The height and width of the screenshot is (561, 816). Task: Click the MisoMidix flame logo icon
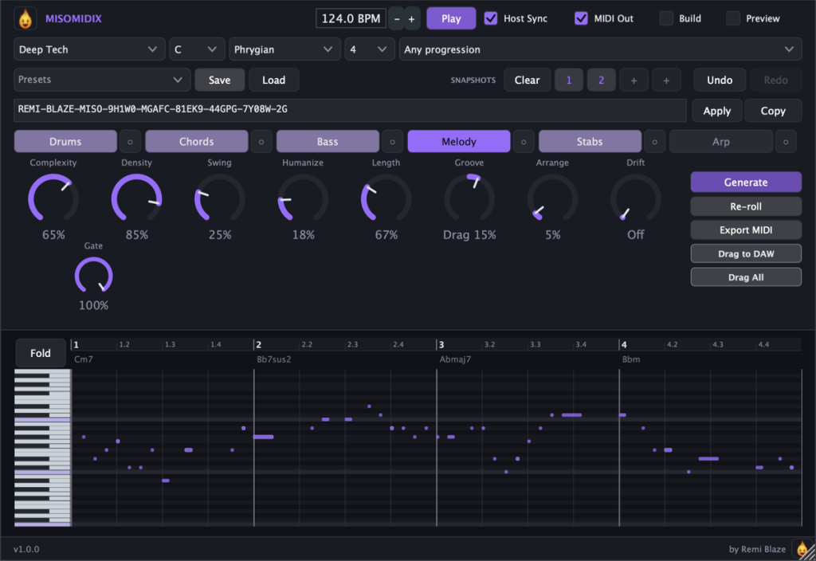coord(25,19)
